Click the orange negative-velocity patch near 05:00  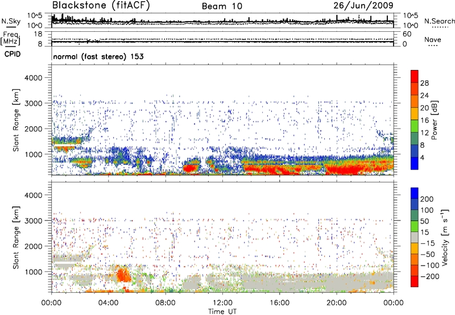[x=123, y=274]
